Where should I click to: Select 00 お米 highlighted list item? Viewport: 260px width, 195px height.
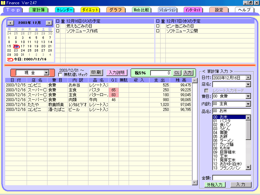(229, 117)
